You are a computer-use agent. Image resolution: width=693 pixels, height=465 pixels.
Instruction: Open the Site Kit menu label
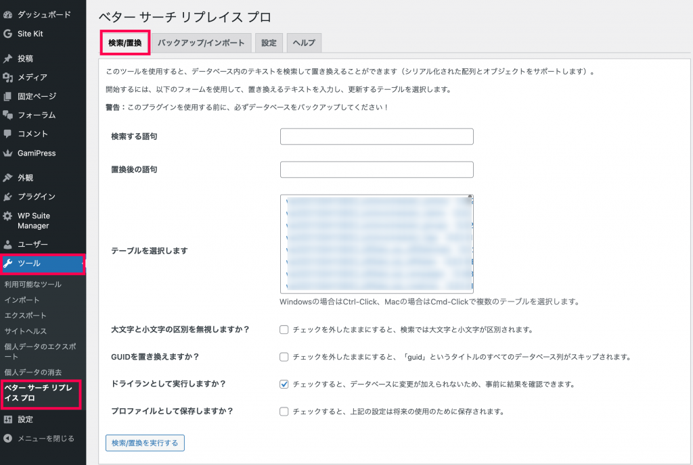30,34
